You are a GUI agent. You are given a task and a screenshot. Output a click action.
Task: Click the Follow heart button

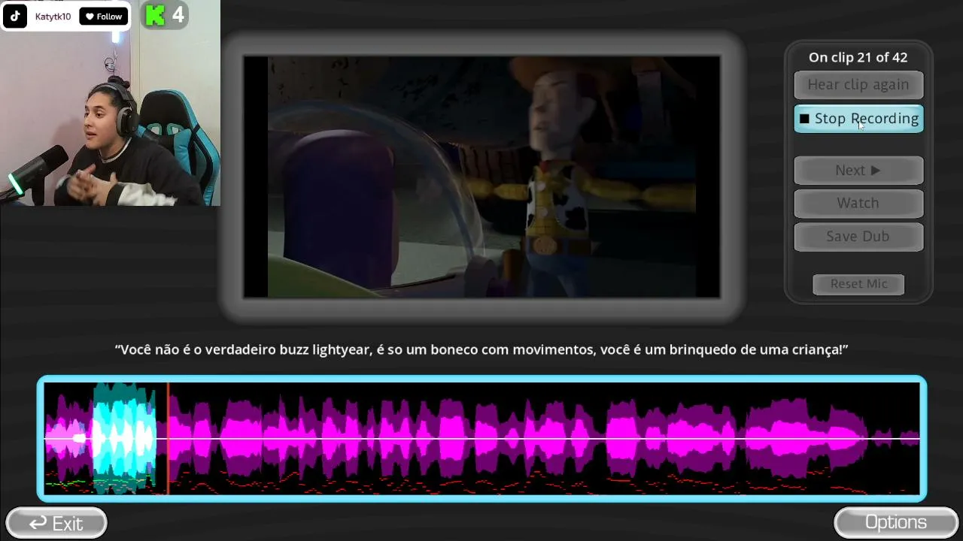pyautogui.click(x=104, y=17)
